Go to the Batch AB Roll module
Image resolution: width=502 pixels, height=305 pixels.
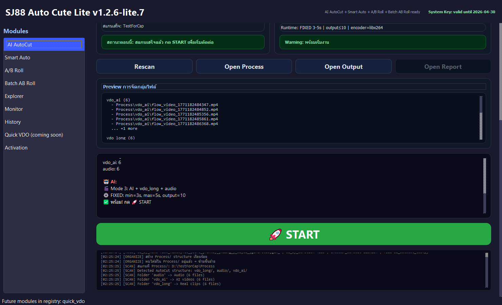point(20,83)
